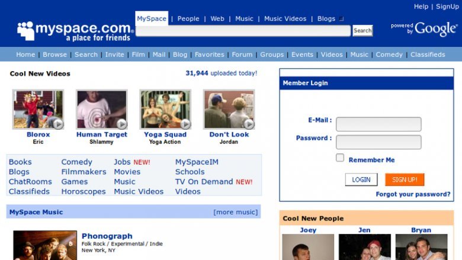The image size is (462, 260).
Task: Open Search in navigation bar
Action: (x=86, y=54)
